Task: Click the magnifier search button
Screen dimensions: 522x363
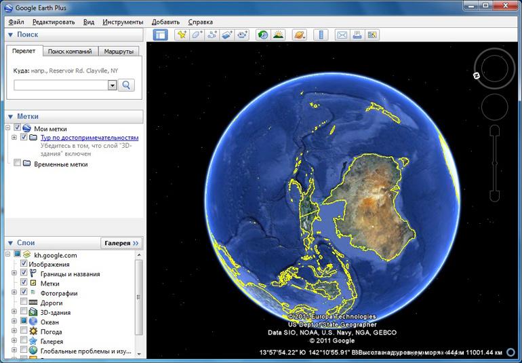Action: tap(126, 85)
